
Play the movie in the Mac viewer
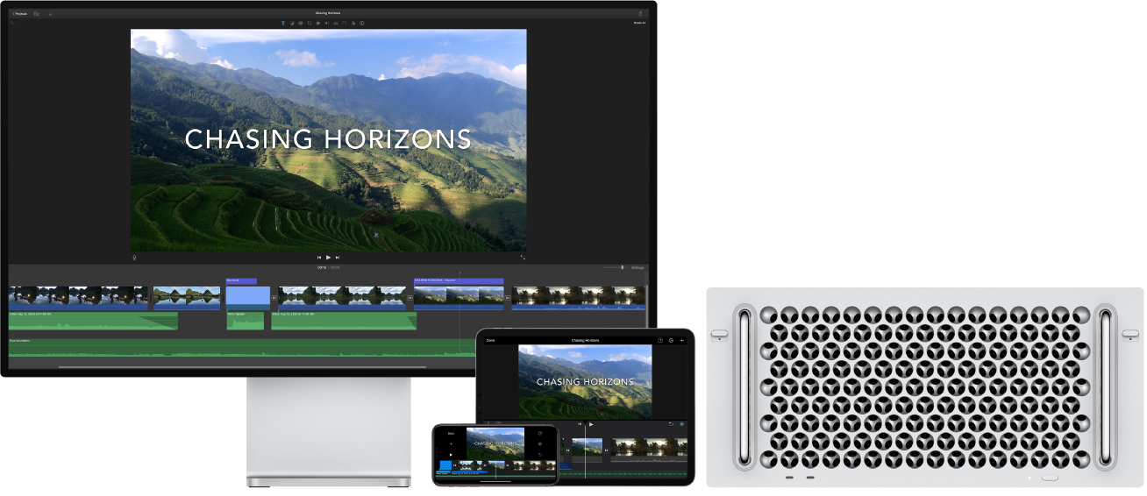(x=328, y=258)
